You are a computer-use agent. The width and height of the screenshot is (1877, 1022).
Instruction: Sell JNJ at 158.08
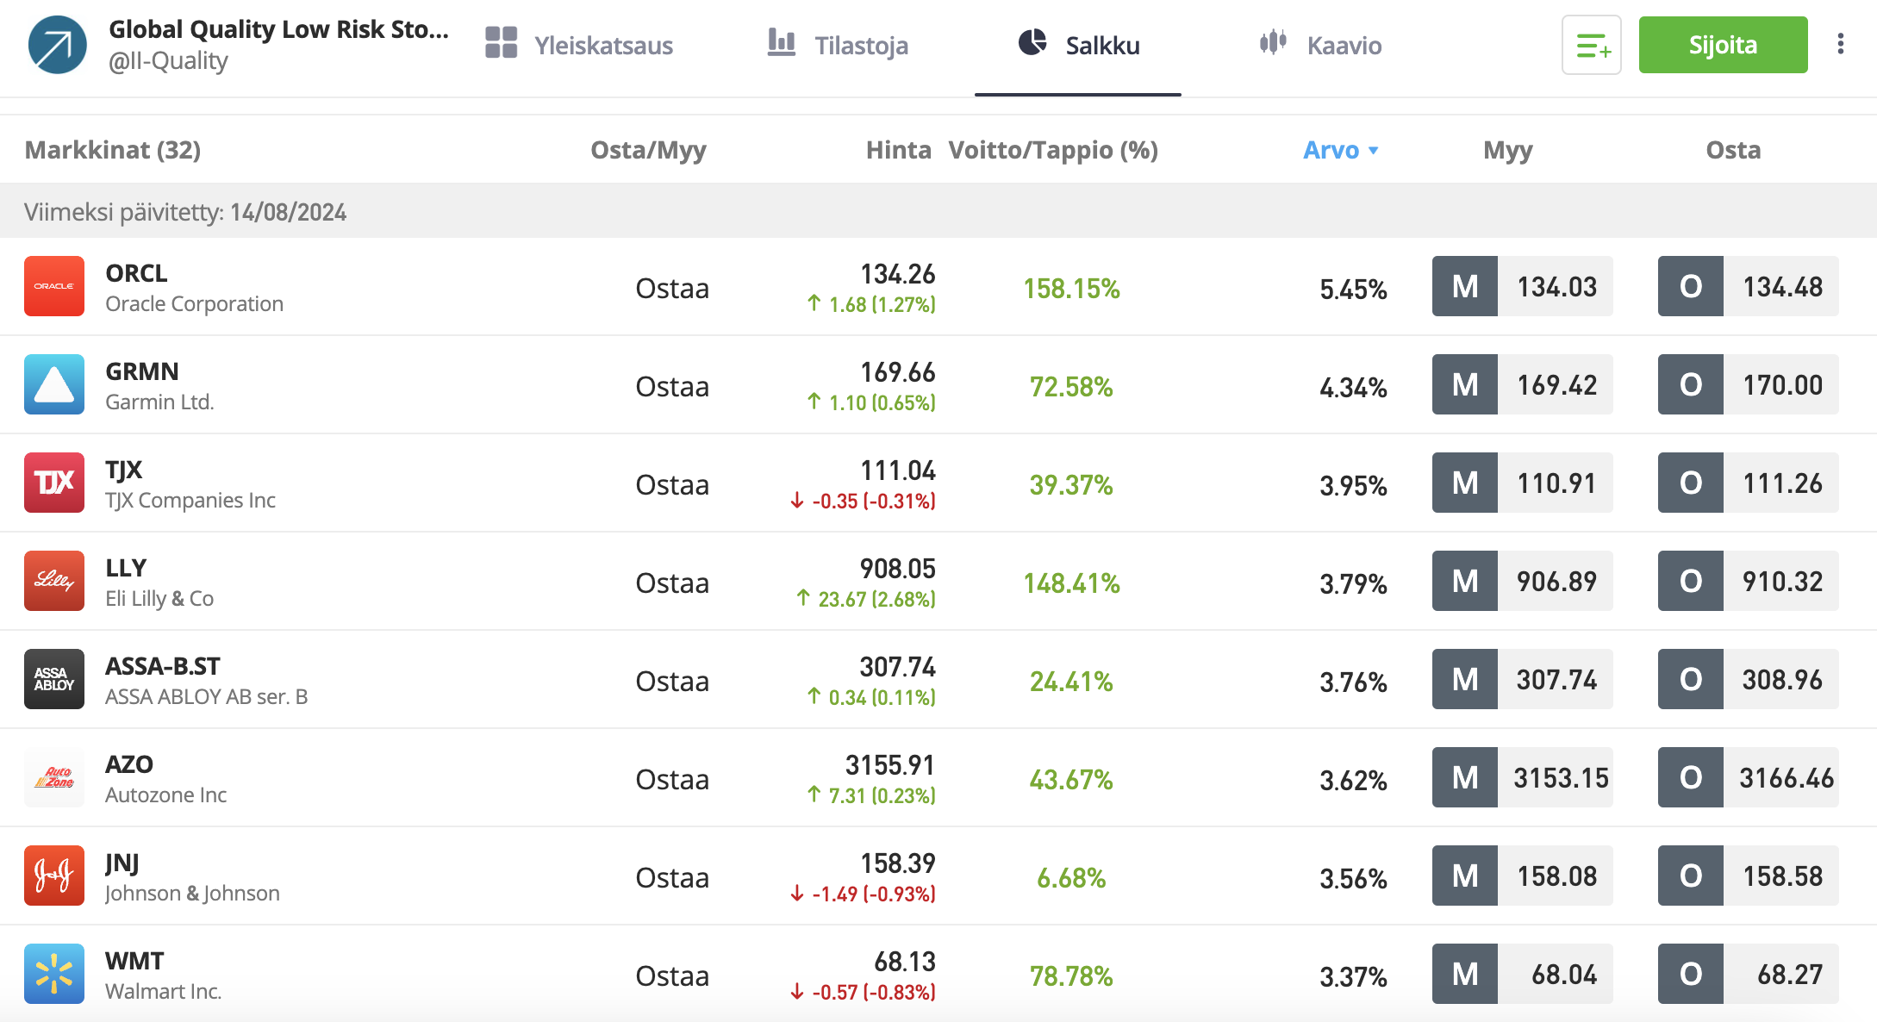(x=1522, y=876)
